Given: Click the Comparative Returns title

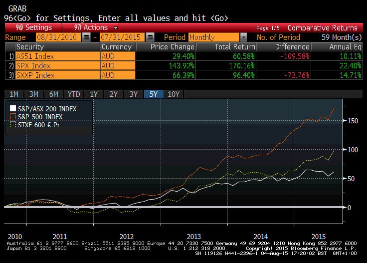Looking at the screenshot, I should coord(322,28).
